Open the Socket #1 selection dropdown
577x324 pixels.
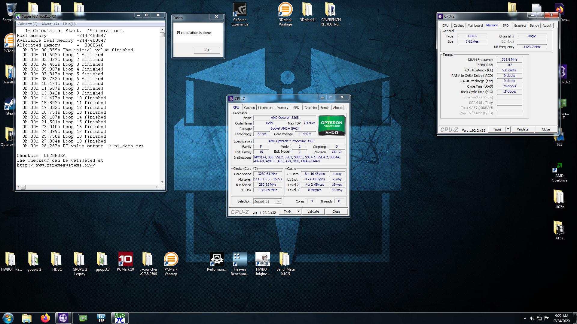[267, 202]
